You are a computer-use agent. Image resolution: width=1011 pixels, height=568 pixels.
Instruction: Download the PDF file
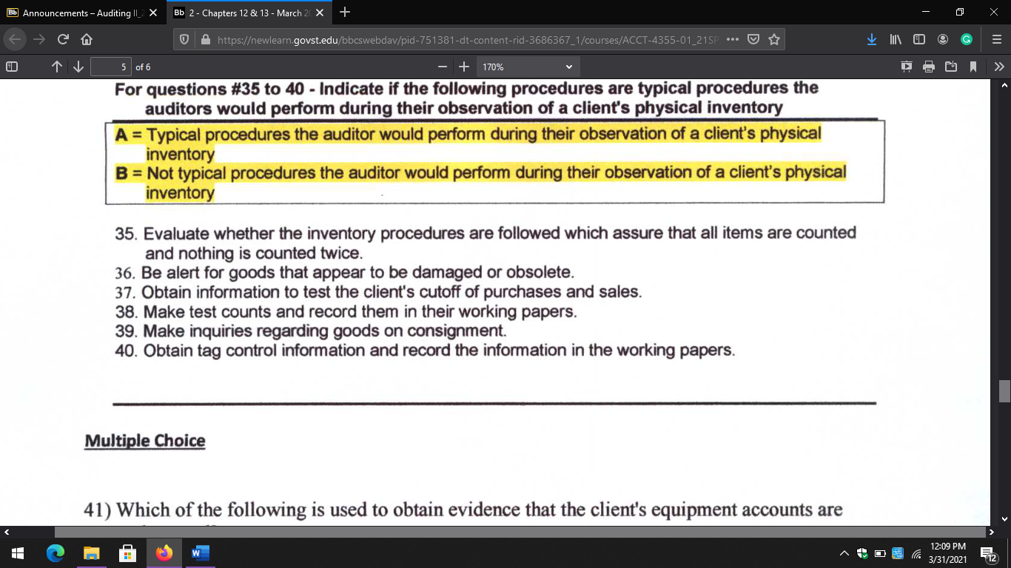[x=950, y=67]
